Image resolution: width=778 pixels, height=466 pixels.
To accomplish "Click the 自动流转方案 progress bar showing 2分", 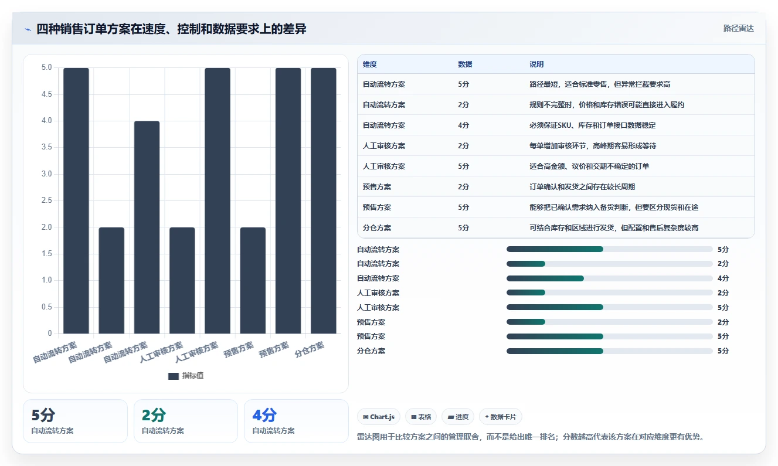I will pos(610,264).
